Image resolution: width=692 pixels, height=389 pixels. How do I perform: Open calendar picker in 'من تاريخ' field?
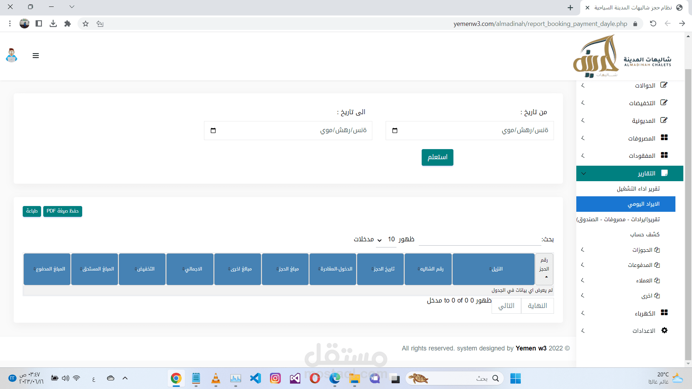point(395,130)
